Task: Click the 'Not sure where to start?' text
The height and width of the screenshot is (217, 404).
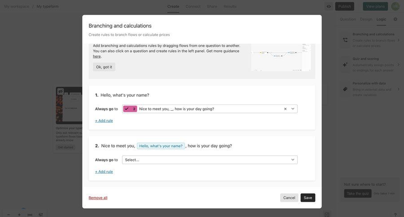Action: pyautogui.click(x=365, y=184)
